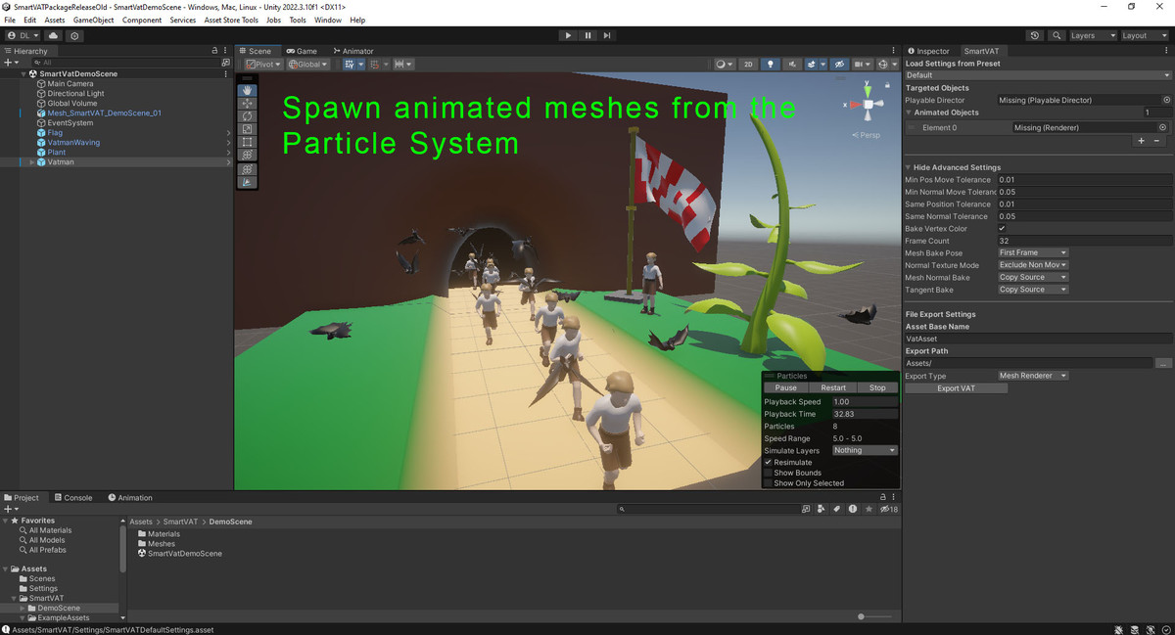Screen dimensions: 1175x635
Task: Expand the Vatman hierarchy item
Action: [x=33, y=162]
